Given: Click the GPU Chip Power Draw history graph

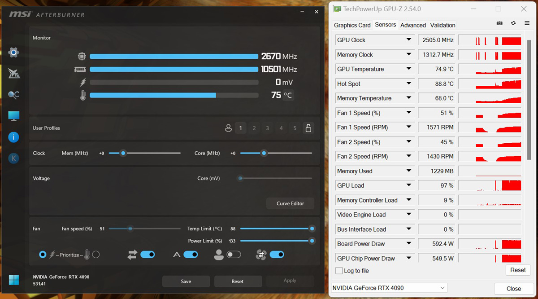Looking at the screenshot, I should [490, 258].
